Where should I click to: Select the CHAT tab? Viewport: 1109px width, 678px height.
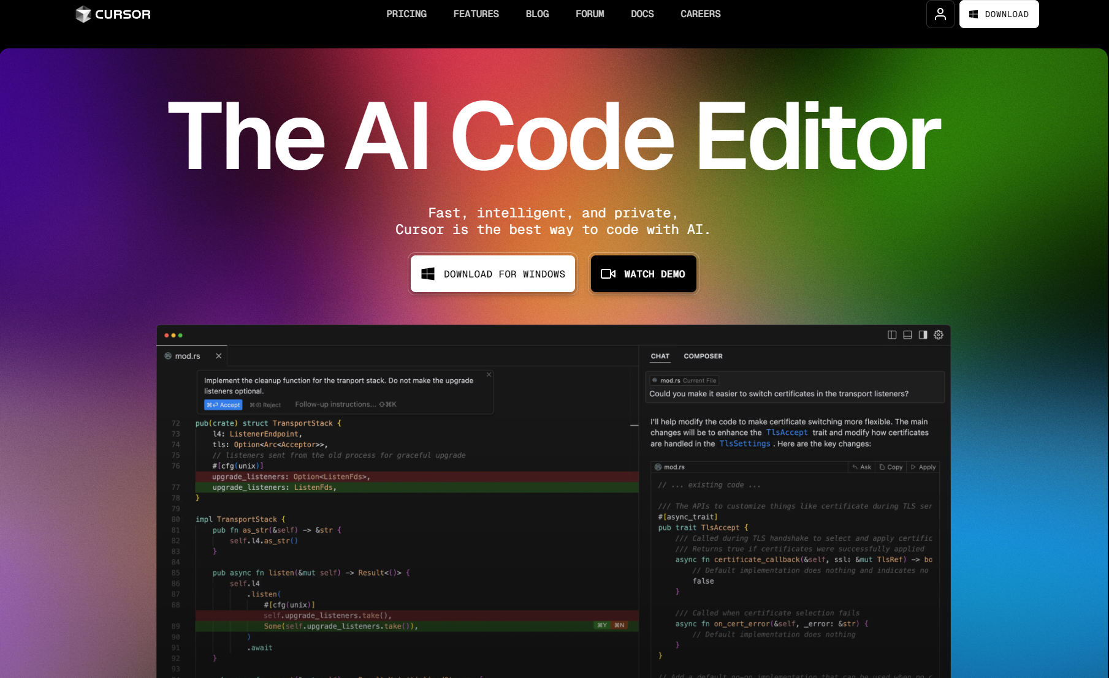coord(660,356)
